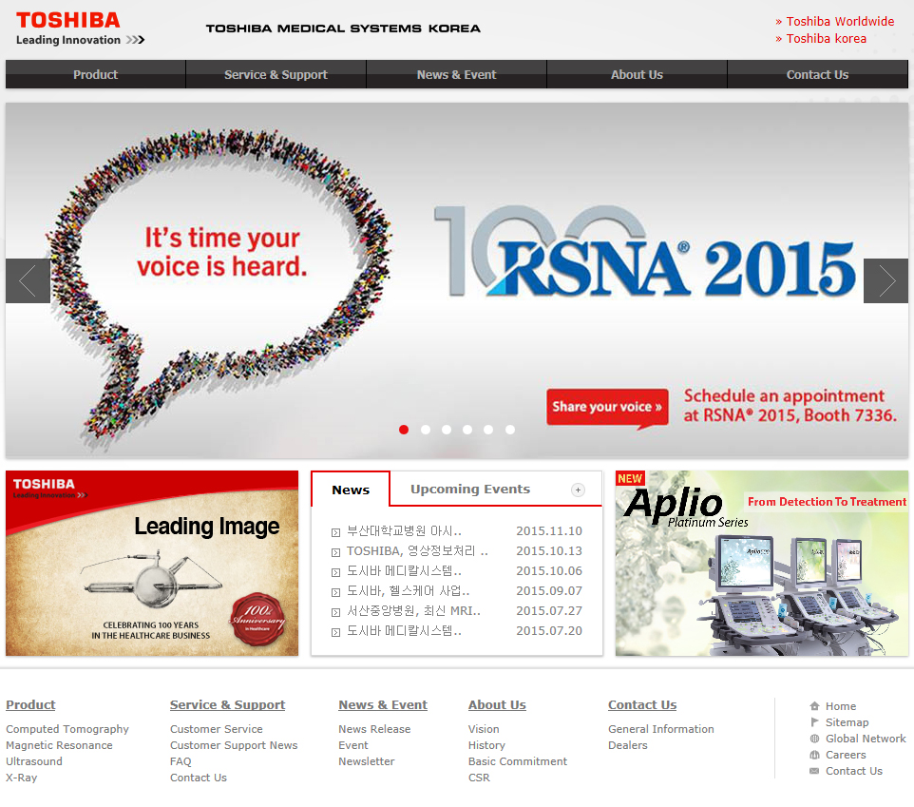Open the news item dated 2015.07.20

[404, 630]
